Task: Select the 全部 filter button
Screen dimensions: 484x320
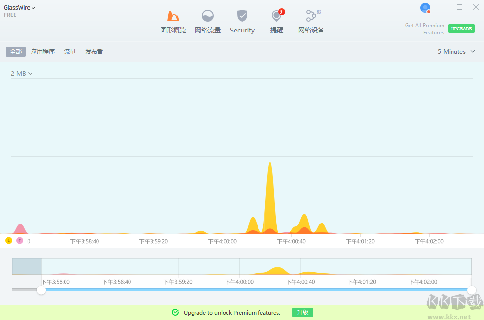Action: (16, 52)
